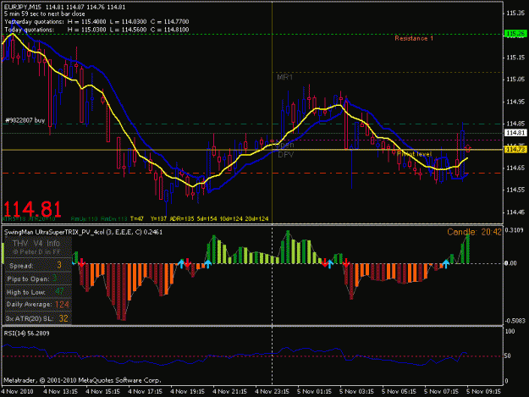The height and width of the screenshot is (397, 529).
Task: Click the 114.95 price axis value
Action: [515, 102]
